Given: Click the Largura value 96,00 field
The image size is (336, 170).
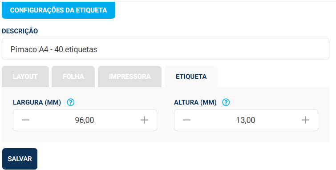Looking at the screenshot, I should point(85,120).
